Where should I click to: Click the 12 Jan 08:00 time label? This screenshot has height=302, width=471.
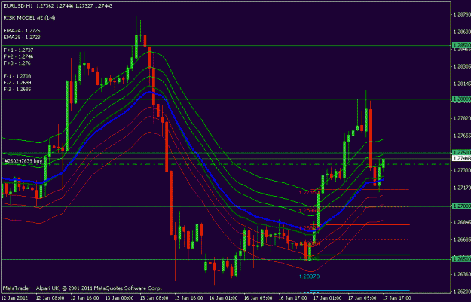click(50, 297)
